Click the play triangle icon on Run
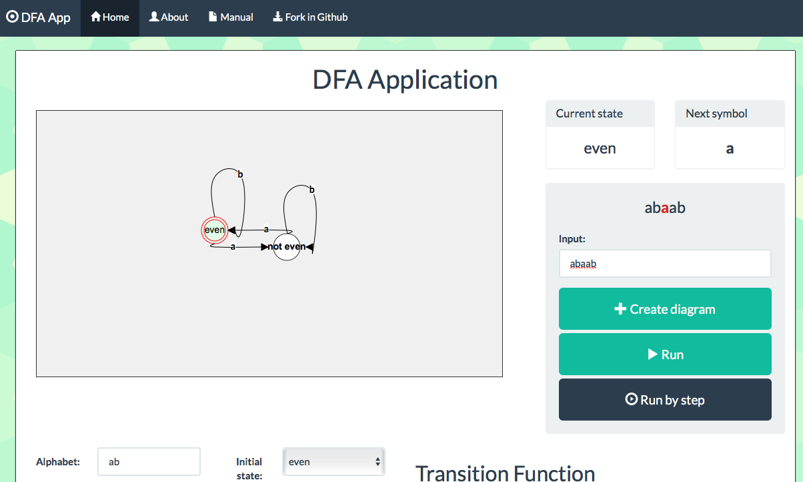 (x=653, y=354)
